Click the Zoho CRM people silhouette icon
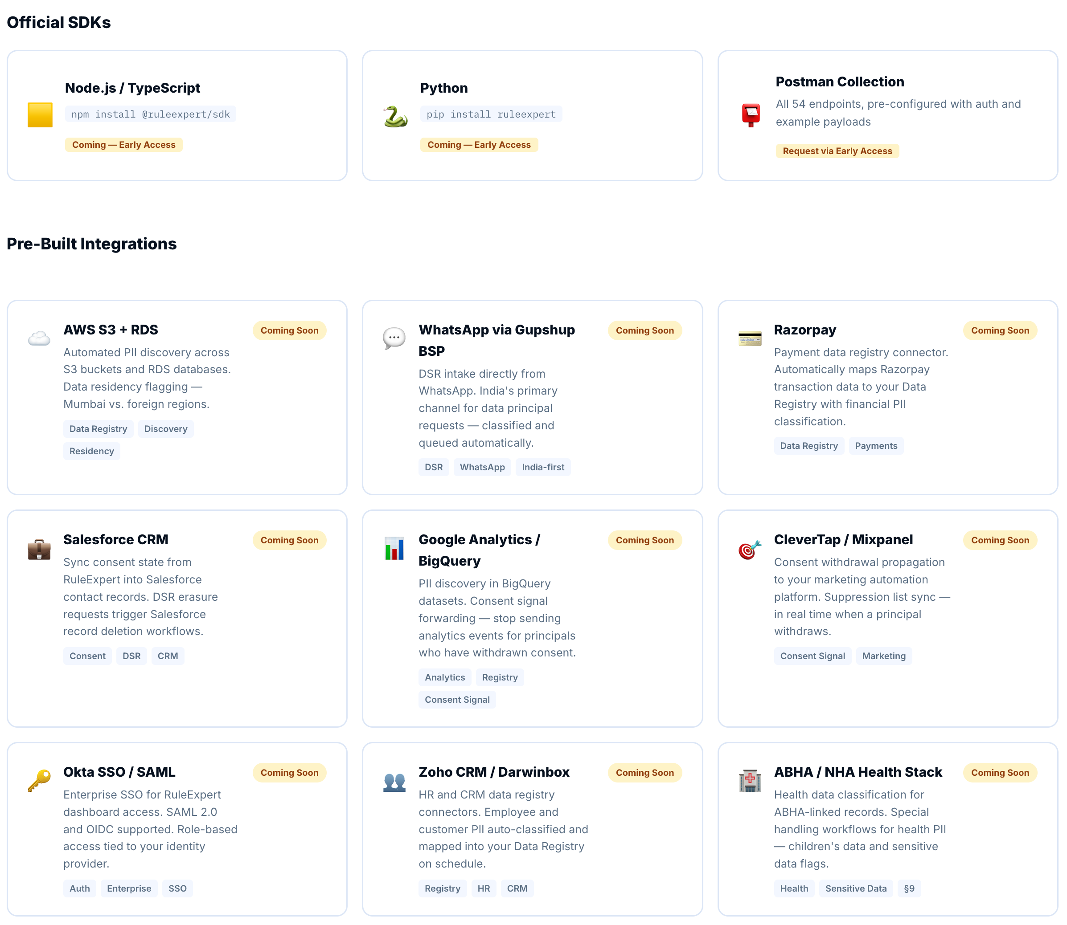Image resolution: width=1067 pixels, height=925 pixels. pyautogui.click(x=394, y=782)
